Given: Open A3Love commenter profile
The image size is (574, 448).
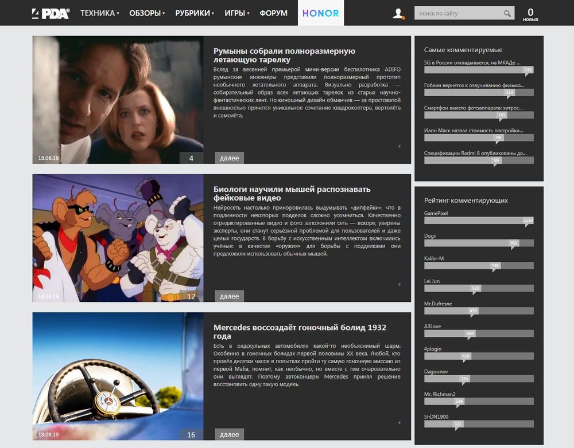Looking at the screenshot, I should [x=432, y=327].
